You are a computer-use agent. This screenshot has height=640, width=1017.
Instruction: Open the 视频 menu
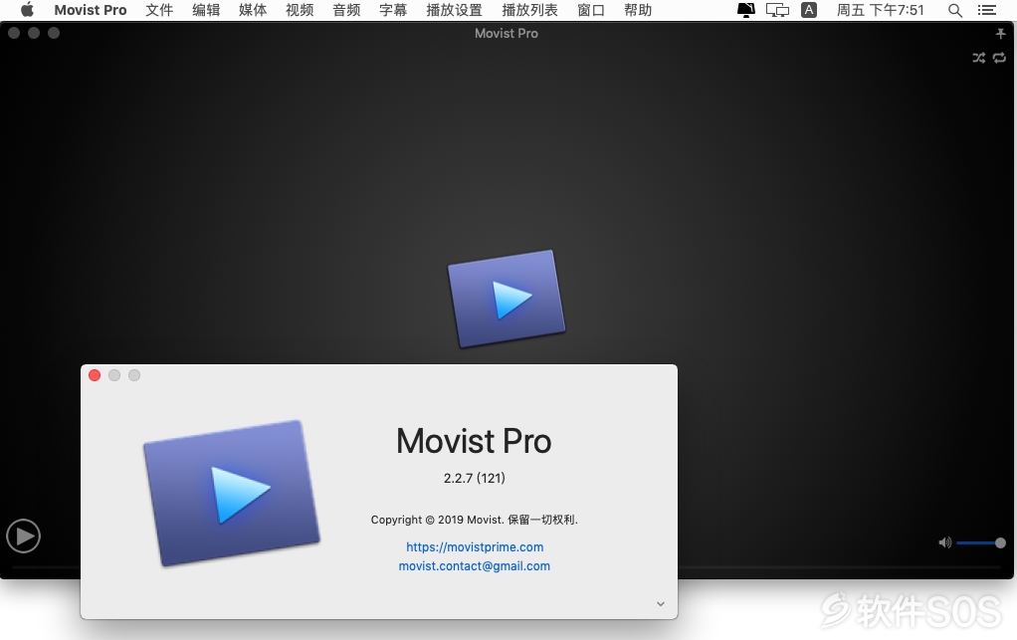pyautogui.click(x=300, y=10)
